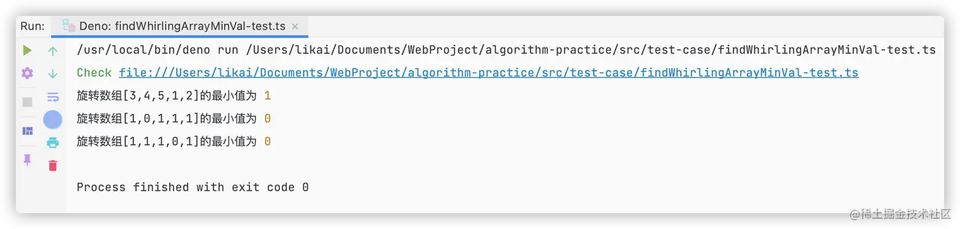Open the restore layout icon
The width and height of the screenshot is (960, 229).
point(27,131)
